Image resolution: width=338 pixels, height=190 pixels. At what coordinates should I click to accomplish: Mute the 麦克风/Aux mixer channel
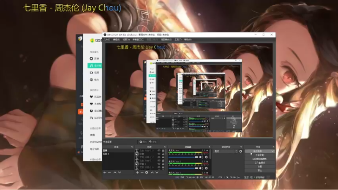pos(201,157)
